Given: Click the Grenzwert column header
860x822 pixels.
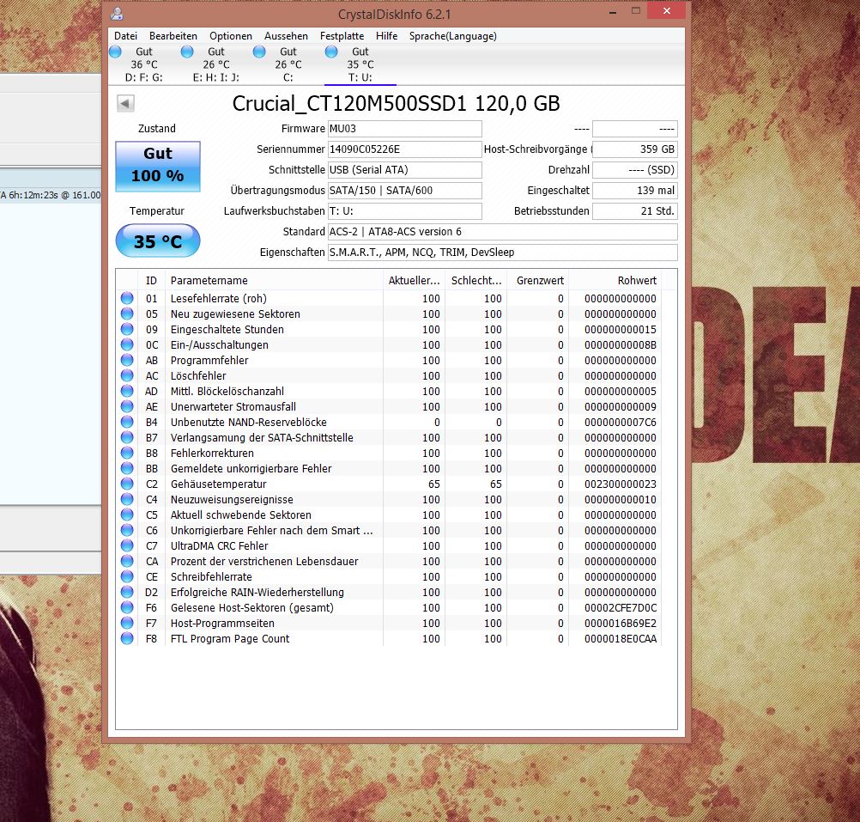Looking at the screenshot, I should (538, 280).
